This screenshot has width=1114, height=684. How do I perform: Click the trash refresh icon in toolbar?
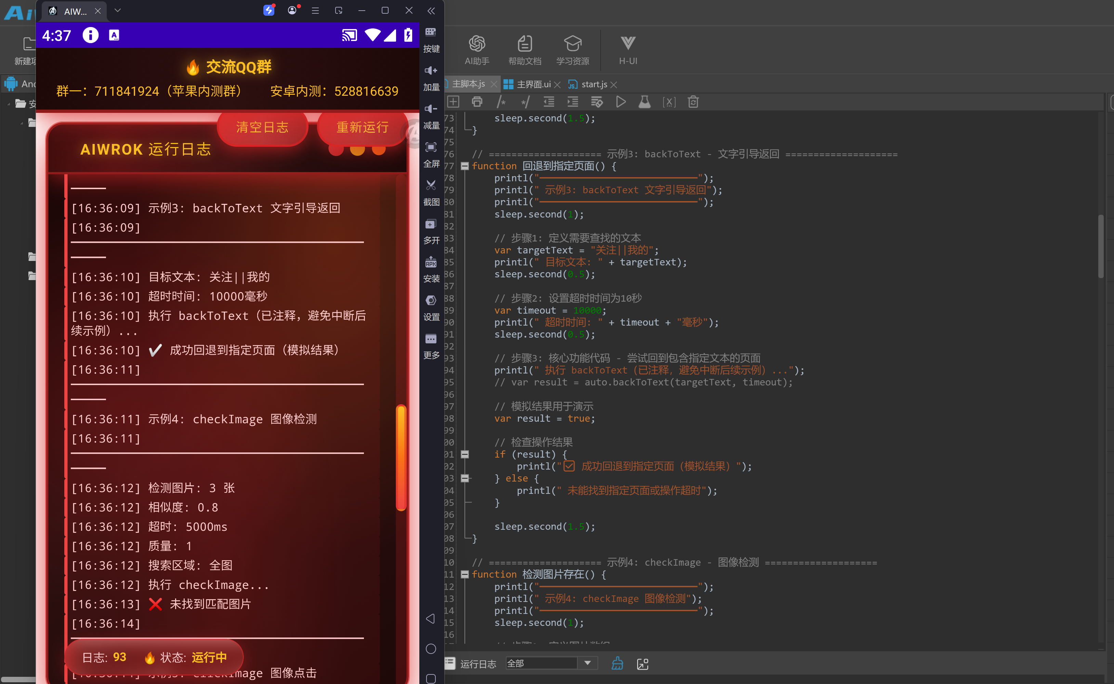point(693,102)
